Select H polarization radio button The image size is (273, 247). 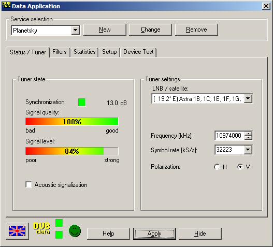(x=217, y=167)
